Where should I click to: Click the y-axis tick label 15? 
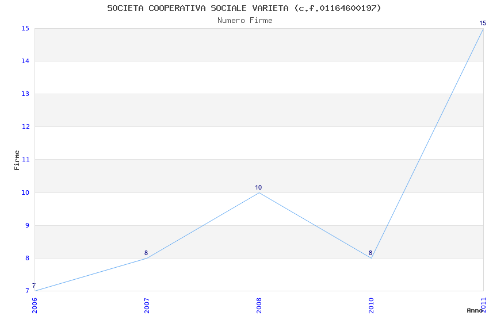25,28
